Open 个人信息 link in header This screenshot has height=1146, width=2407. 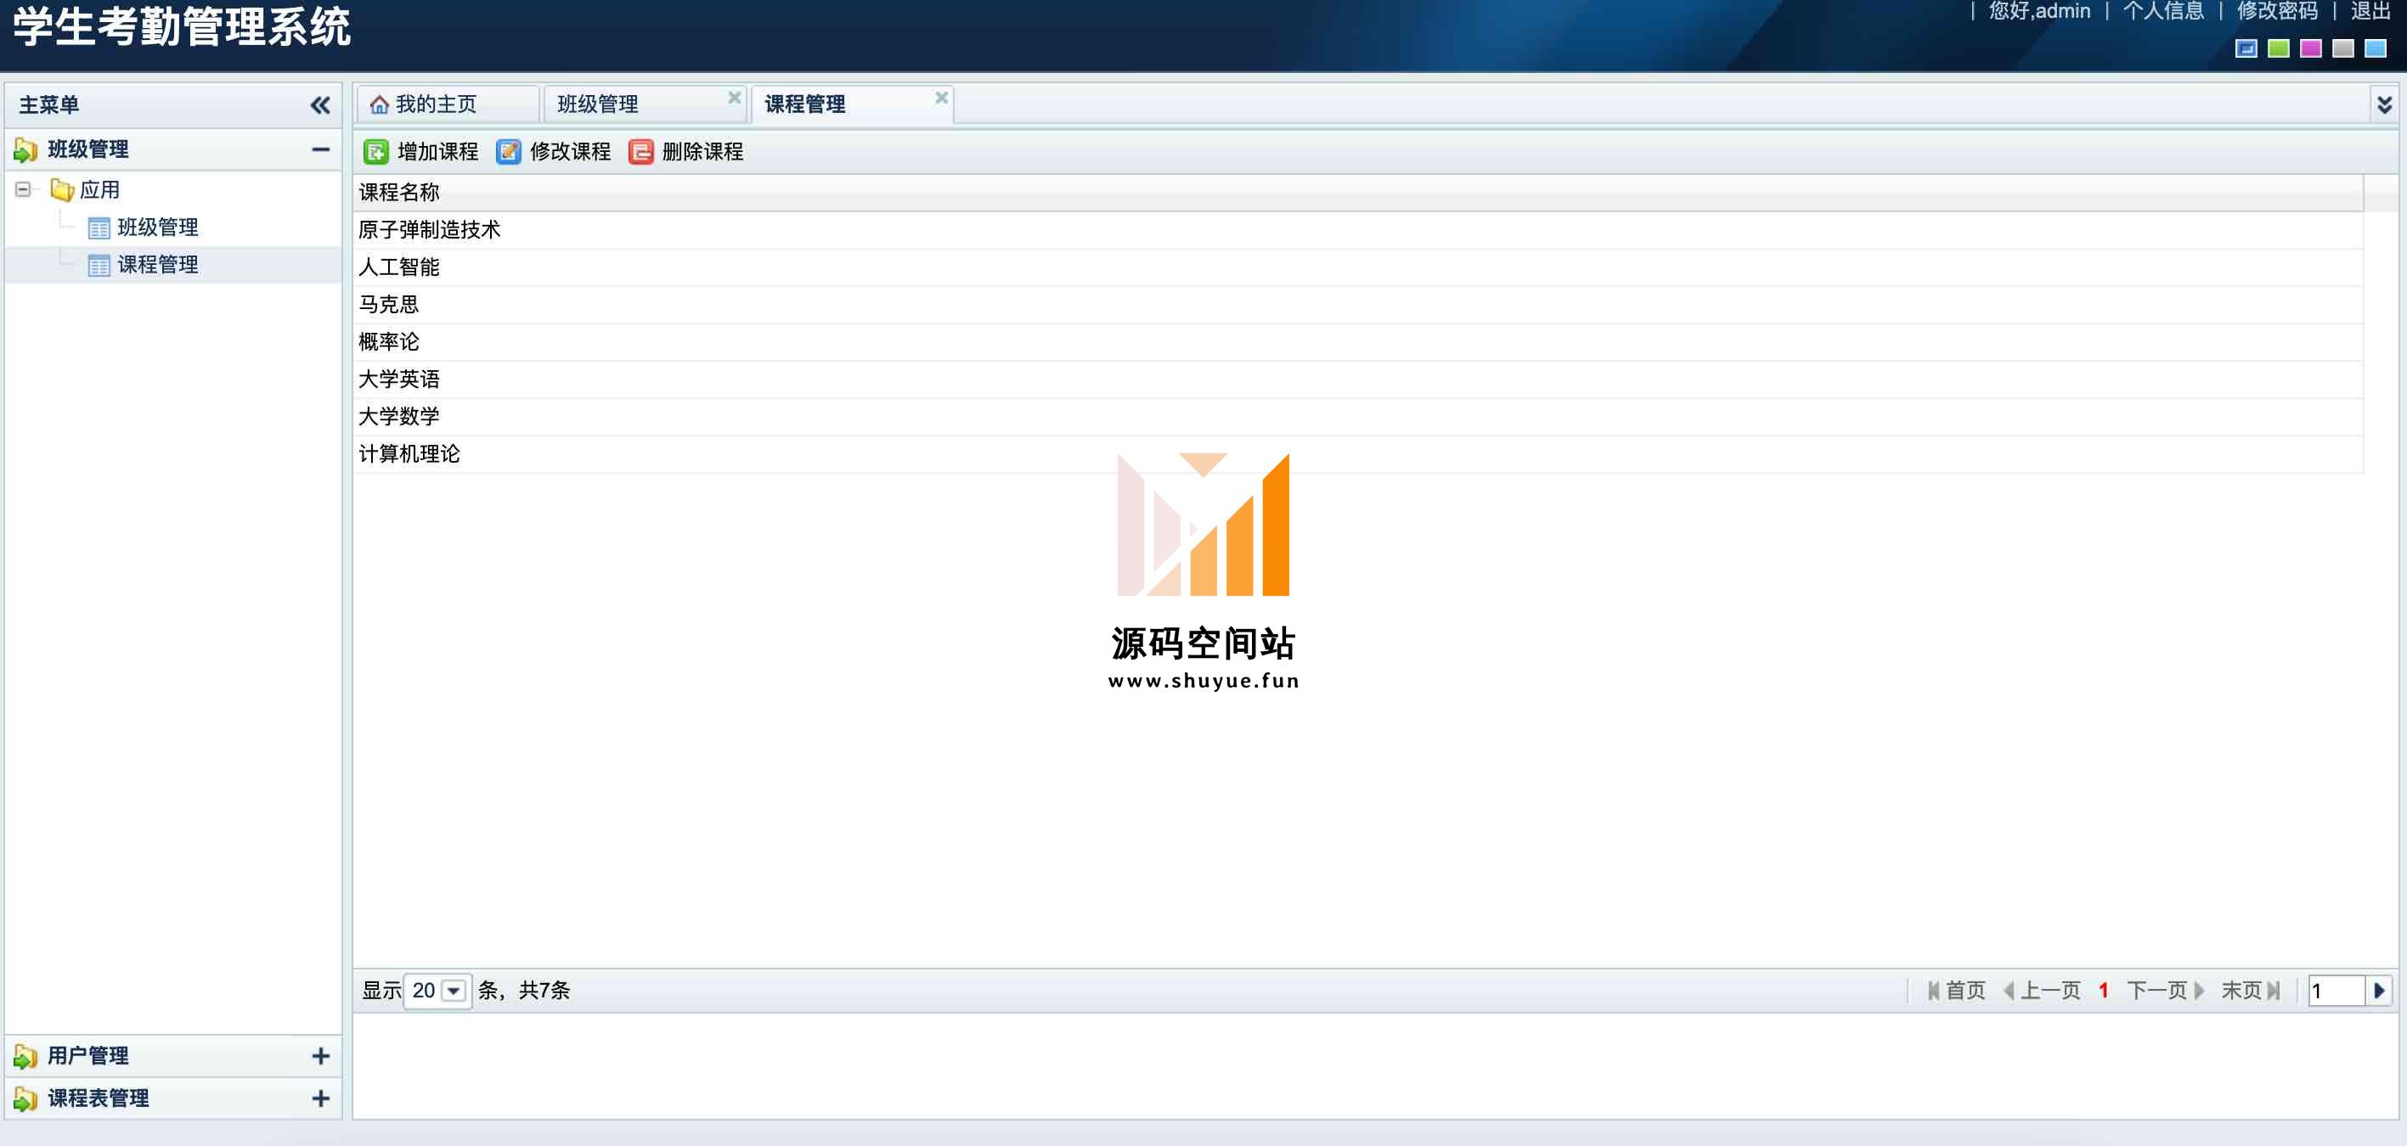click(x=2163, y=11)
